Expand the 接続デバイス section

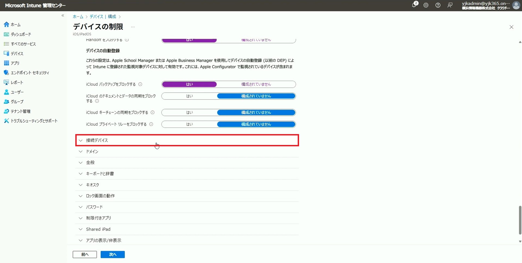tap(97, 140)
